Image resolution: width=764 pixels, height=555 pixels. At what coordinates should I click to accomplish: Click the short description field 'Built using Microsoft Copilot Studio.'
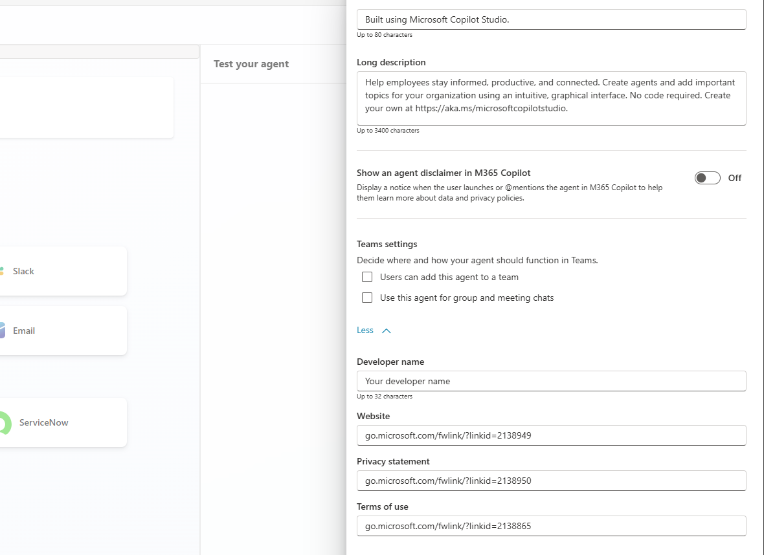coord(551,19)
